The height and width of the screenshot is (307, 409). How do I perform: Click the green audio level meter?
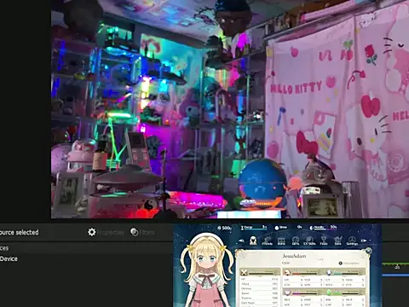[x=395, y=264]
